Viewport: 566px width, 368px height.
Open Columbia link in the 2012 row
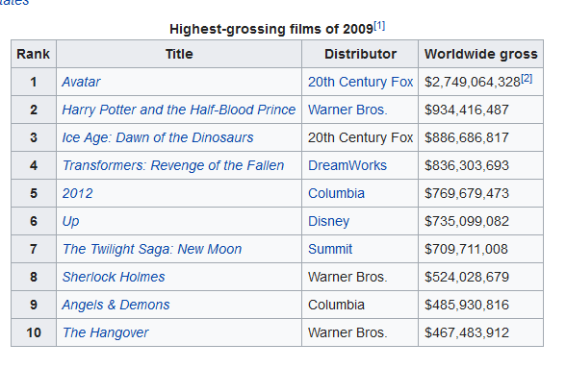click(336, 193)
